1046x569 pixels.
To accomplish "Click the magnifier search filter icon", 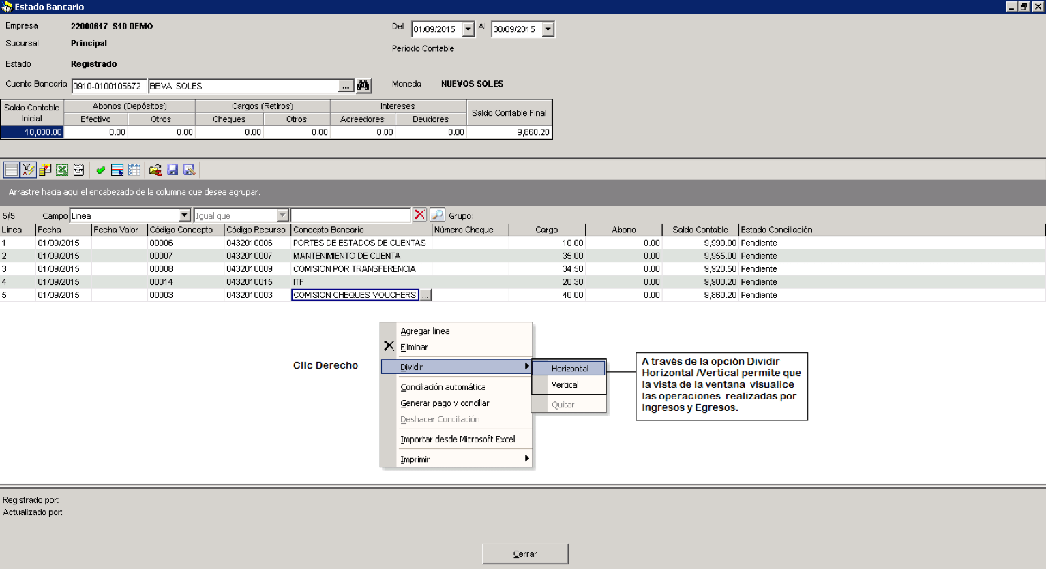I will tap(437, 215).
